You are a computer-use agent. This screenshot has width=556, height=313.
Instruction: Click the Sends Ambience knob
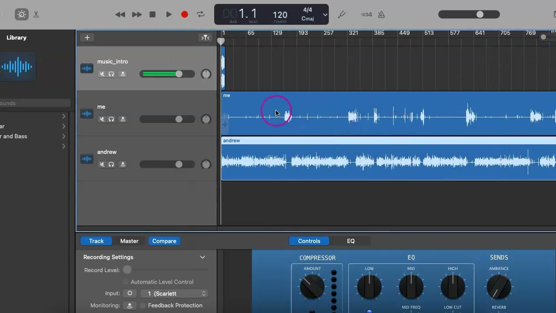point(499,287)
